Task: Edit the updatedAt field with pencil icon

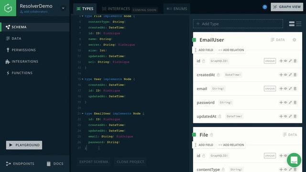Action: coord(290,116)
